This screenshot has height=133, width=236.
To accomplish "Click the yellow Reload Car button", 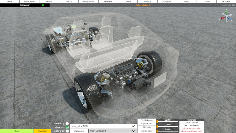I will tap(42, 131).
